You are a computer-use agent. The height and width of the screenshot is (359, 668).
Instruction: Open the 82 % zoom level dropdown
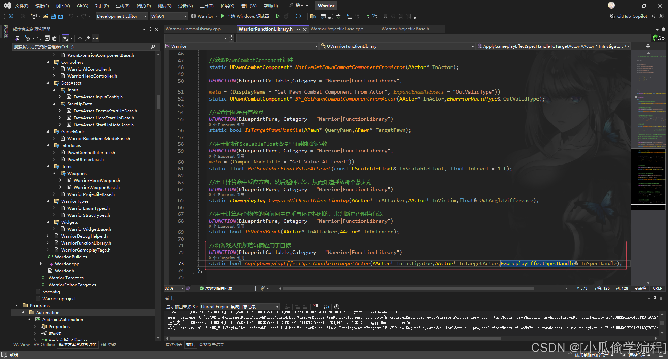point(174,288)
